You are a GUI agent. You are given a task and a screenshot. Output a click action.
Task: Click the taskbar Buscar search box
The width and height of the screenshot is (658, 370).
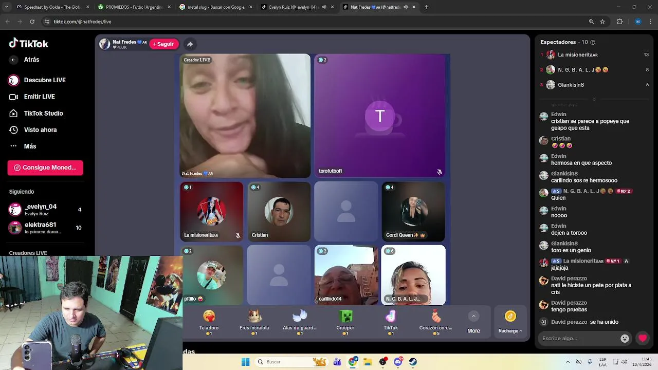(291, 362)
